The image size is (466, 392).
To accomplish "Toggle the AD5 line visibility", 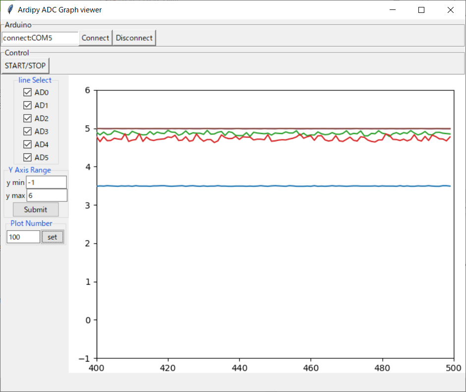I will click(27, 157).
